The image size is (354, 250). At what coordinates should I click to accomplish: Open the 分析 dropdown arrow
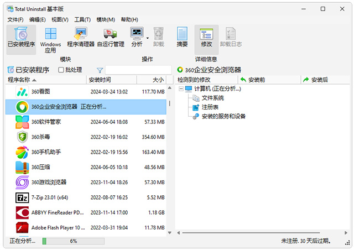[148, 38]
